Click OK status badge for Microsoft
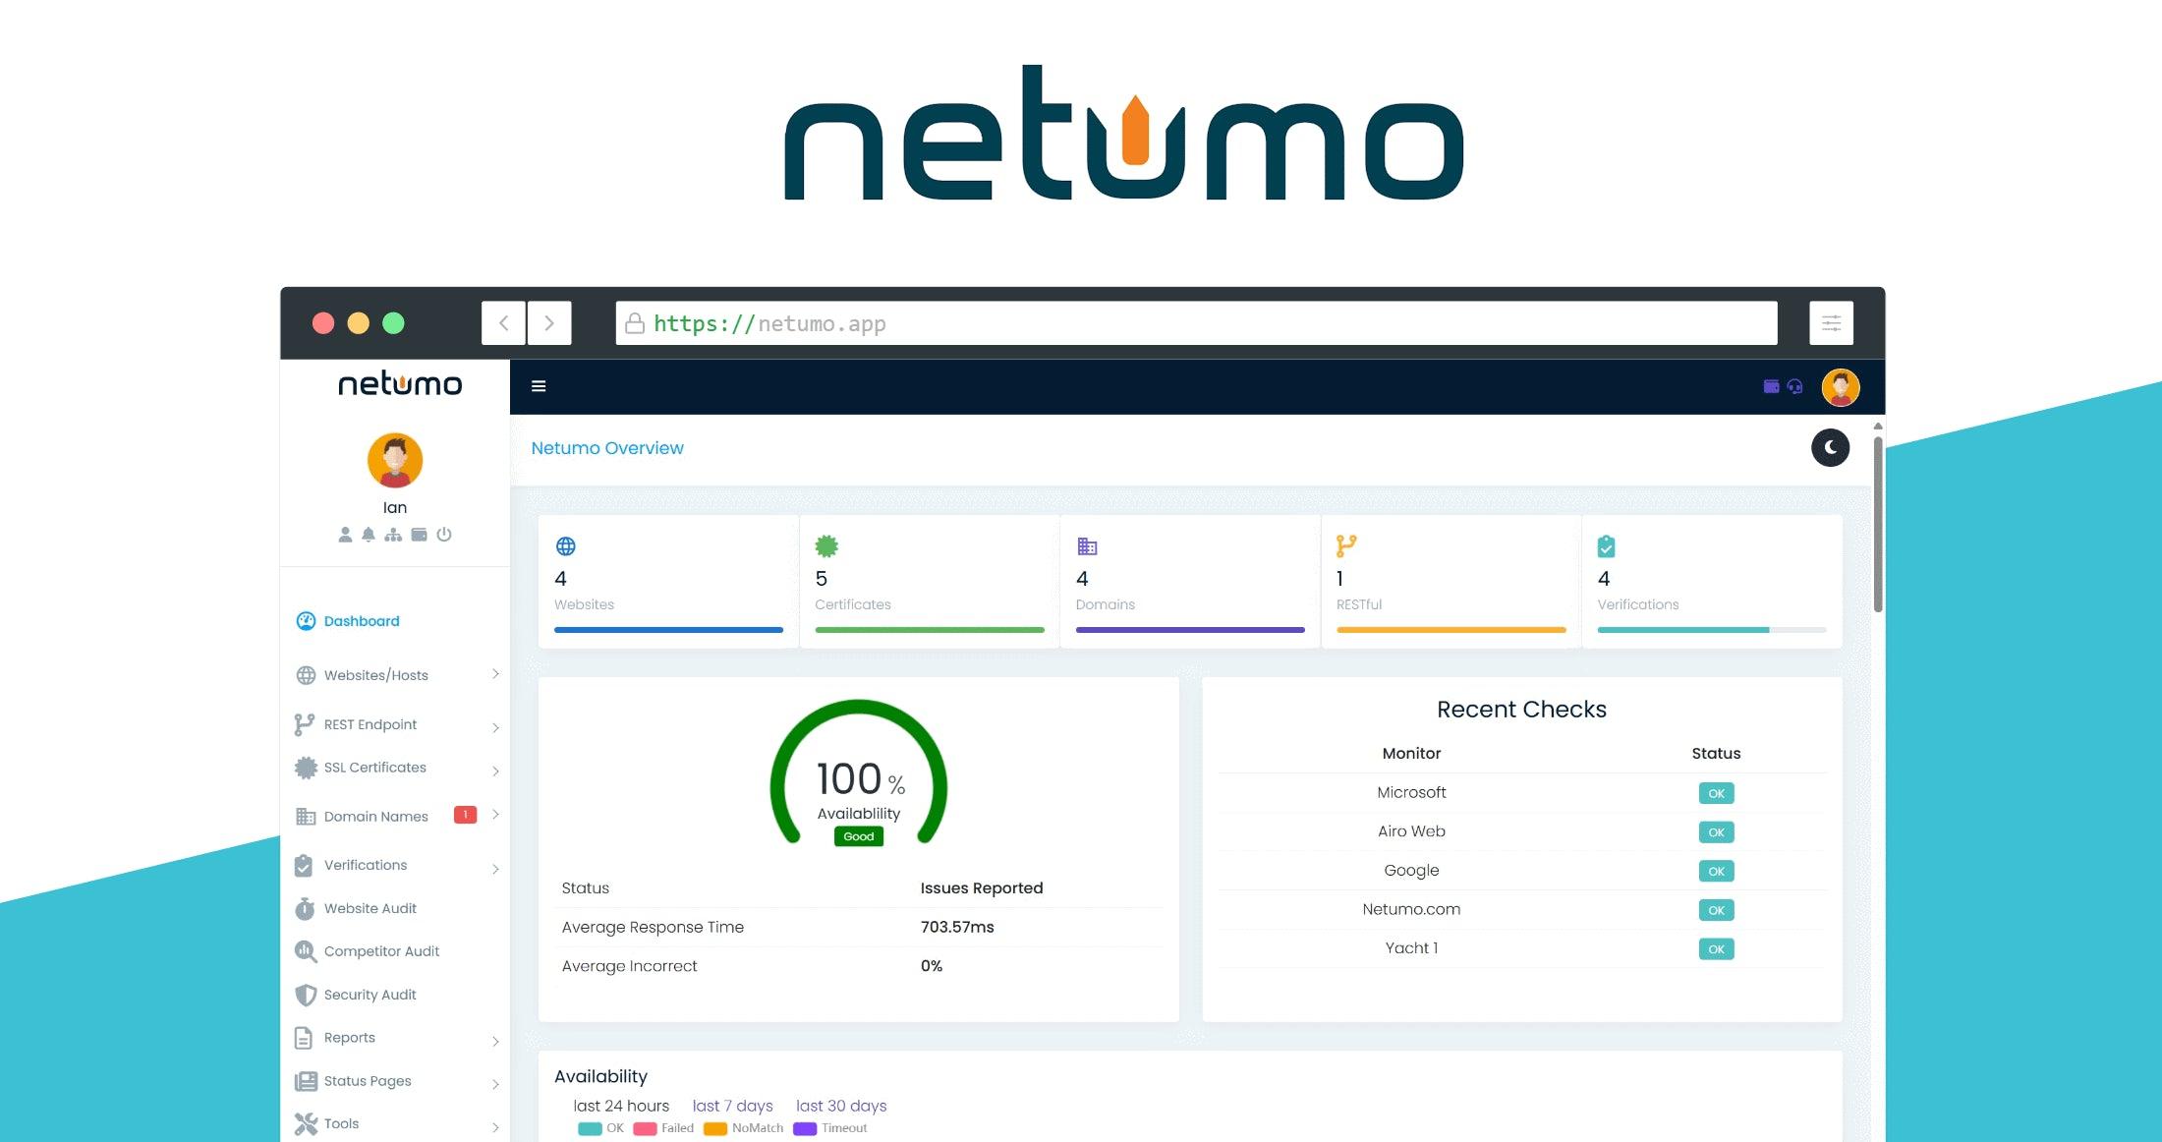This screenshot has height=1142, width=2162. [1716, 793]
